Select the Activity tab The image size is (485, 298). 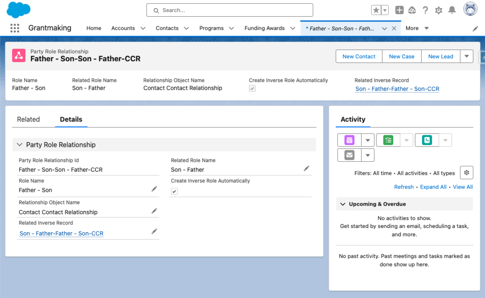353,119
